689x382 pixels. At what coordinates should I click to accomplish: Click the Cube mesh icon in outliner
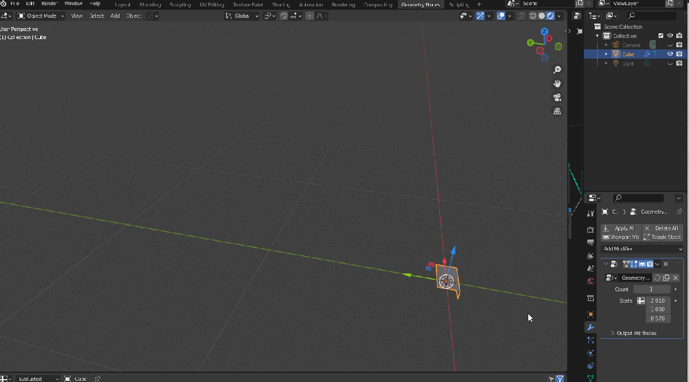[616, 54]
